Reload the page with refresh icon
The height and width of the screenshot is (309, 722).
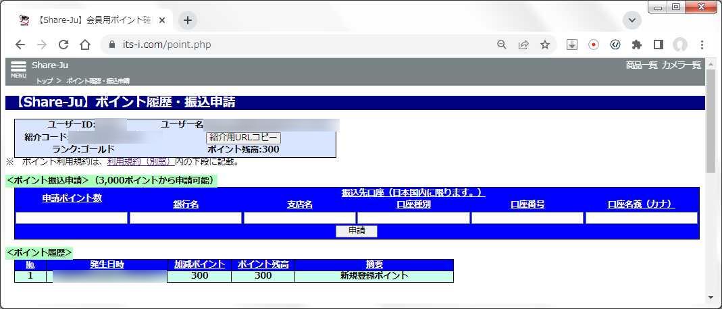click(x=63, y=45)
